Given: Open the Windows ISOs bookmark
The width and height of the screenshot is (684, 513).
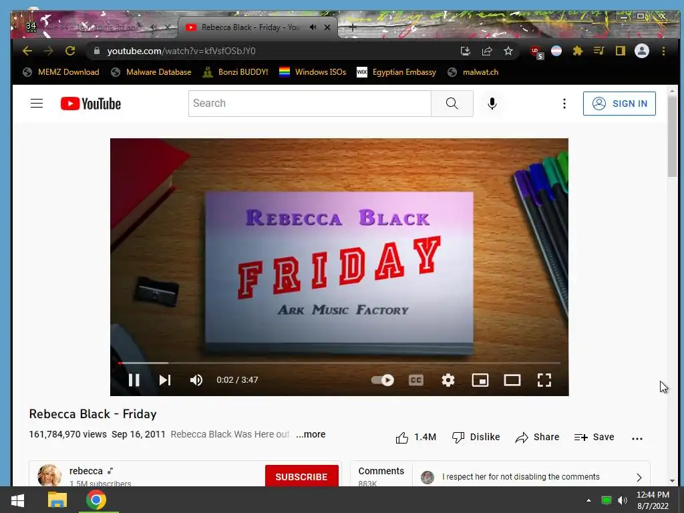Looking at the screenshot, I should tap(313, 72).
